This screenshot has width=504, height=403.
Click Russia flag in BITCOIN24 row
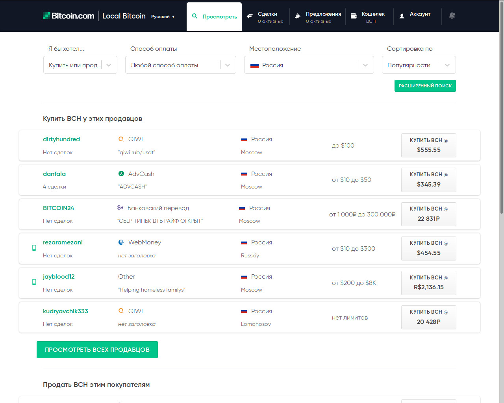click(x=242, y=208)
